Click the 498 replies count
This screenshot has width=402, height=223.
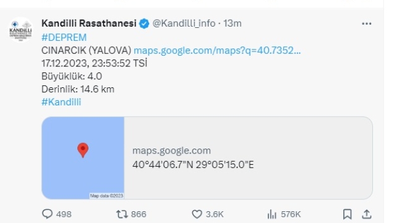point(64,214)
